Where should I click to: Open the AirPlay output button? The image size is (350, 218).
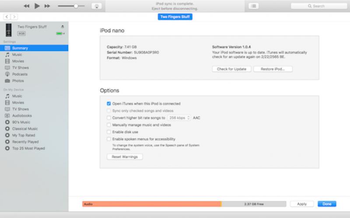point(97,6)
